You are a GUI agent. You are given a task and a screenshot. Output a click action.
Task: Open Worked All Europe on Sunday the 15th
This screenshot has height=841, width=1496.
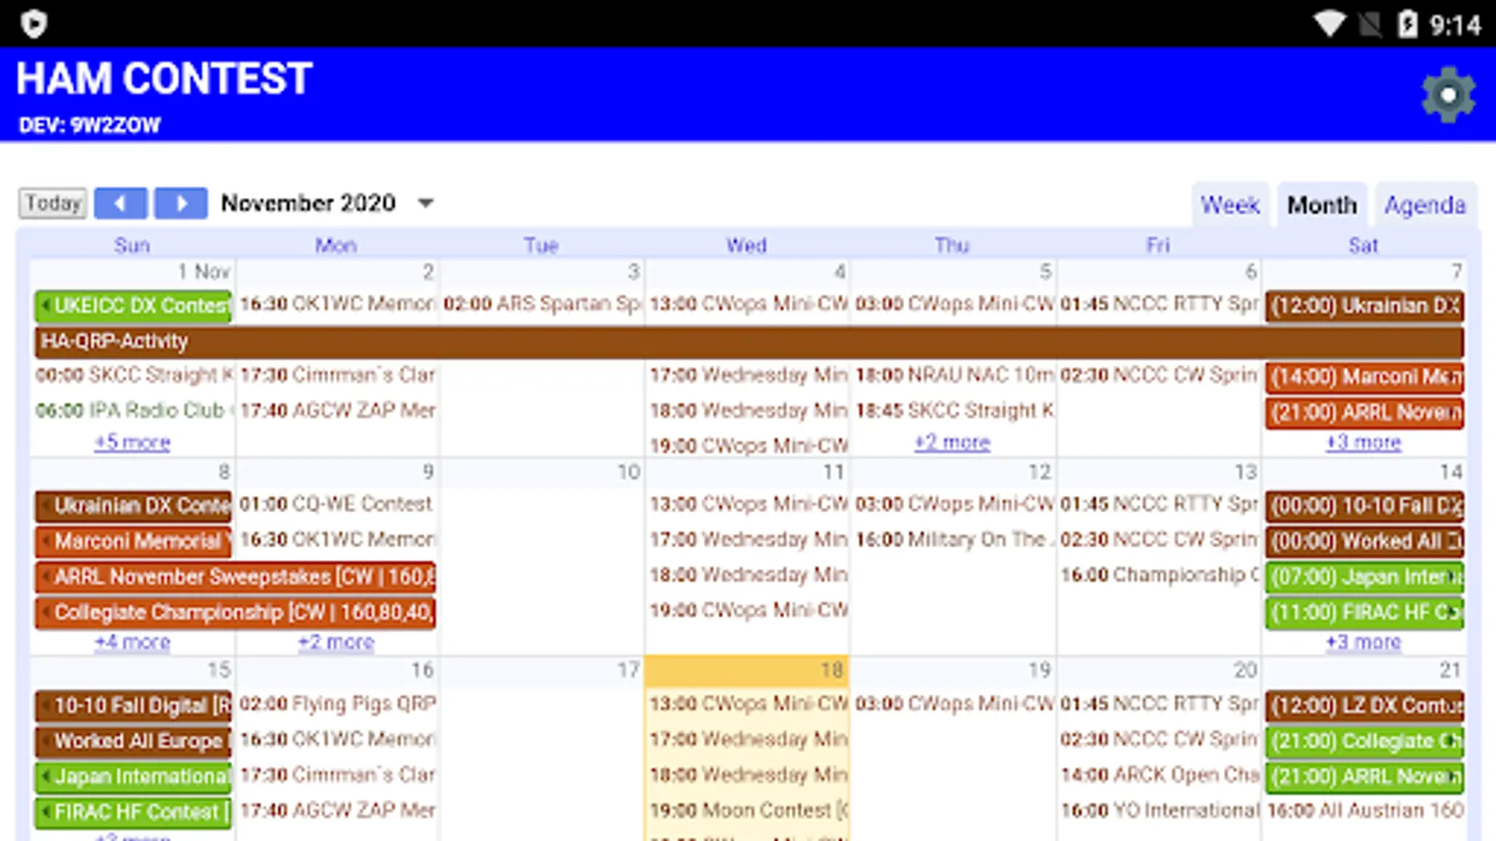click(133, 741)
